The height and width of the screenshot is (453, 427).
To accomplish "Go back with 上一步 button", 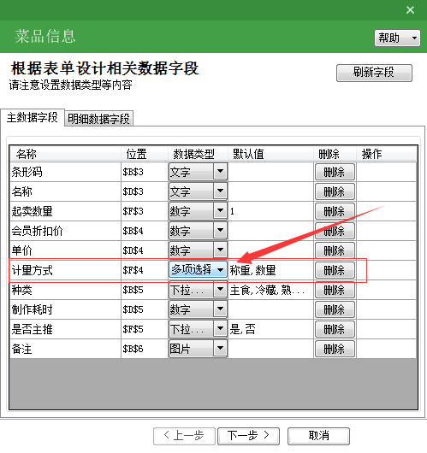I will (x=184, y=436).
